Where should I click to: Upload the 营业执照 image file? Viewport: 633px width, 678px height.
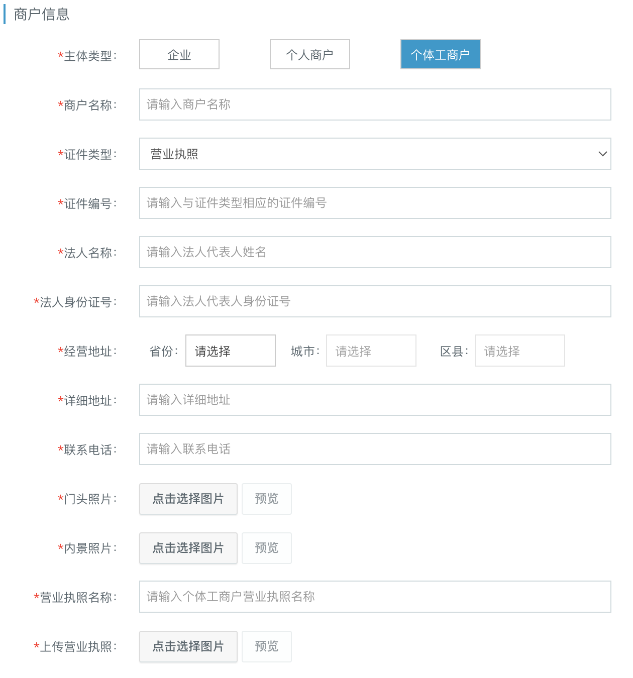click(x=188, y=646)
